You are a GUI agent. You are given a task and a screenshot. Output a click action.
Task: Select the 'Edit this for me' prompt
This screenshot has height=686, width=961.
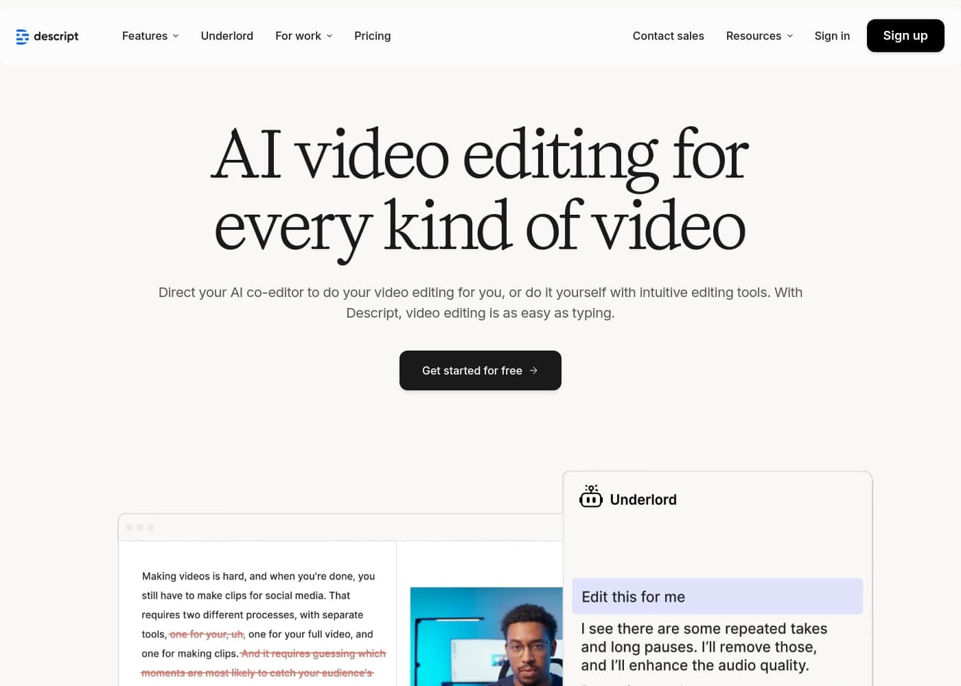tap(717, 596)
